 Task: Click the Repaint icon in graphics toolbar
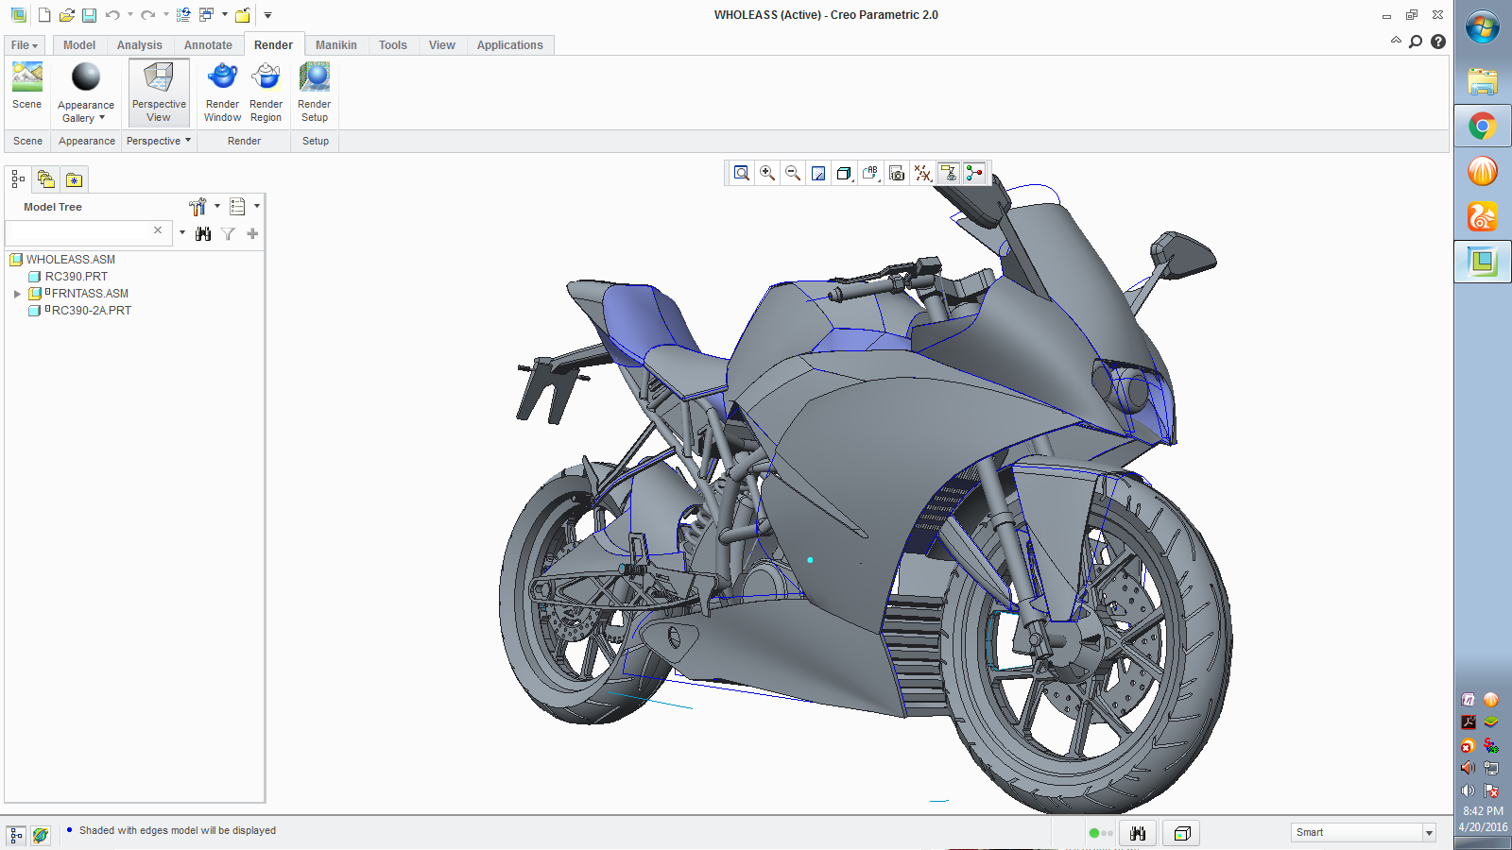pos(818,173)
